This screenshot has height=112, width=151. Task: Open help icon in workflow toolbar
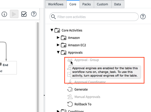pyautogui.click(x=34, y=14)
